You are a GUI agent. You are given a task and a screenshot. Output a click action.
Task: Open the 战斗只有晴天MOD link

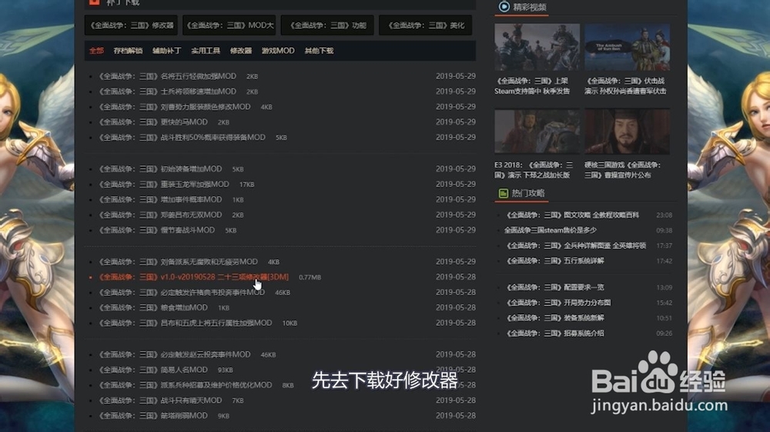[161, 400]
